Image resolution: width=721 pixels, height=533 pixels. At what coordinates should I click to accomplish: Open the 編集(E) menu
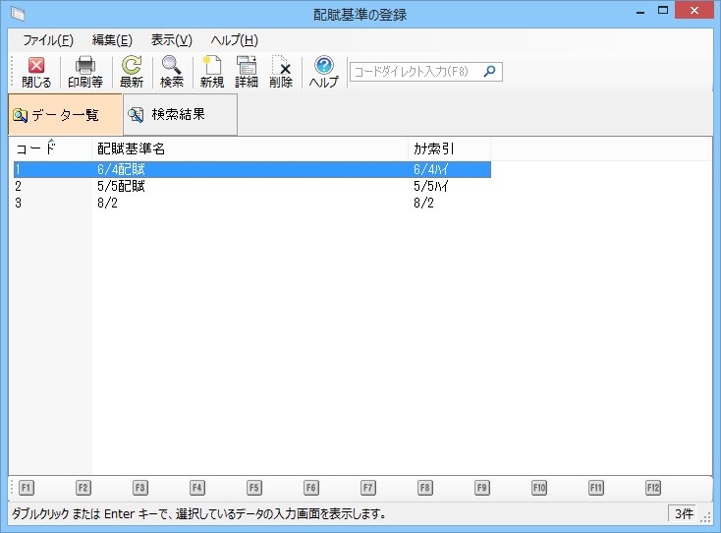112,40
